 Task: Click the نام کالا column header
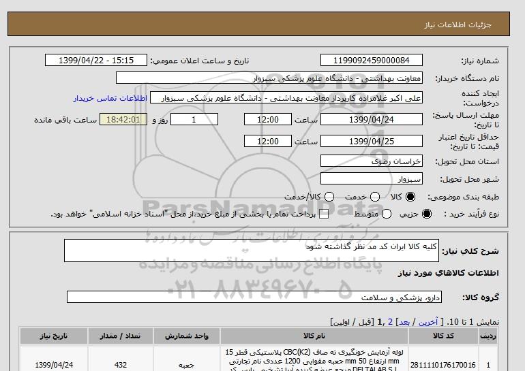pyautogui.click(x=314, y=336)
